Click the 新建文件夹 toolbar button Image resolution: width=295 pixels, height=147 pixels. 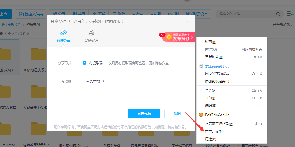31,14
